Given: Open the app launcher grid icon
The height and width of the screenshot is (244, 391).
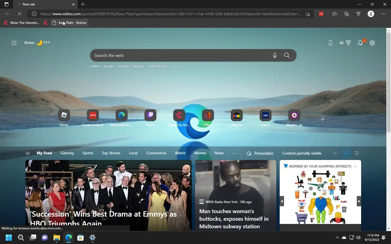Looking at the screenshot, I should pos(14,43).
